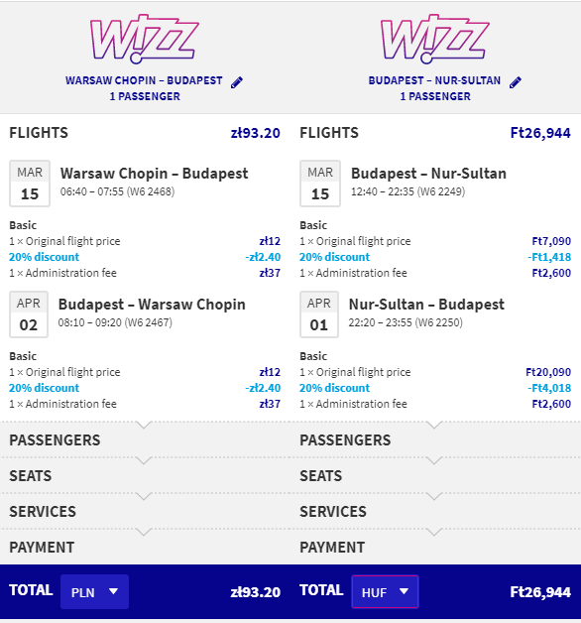
Task: Click Budapest – Nur-Sultan route header link
Action: tap(434, 80)
